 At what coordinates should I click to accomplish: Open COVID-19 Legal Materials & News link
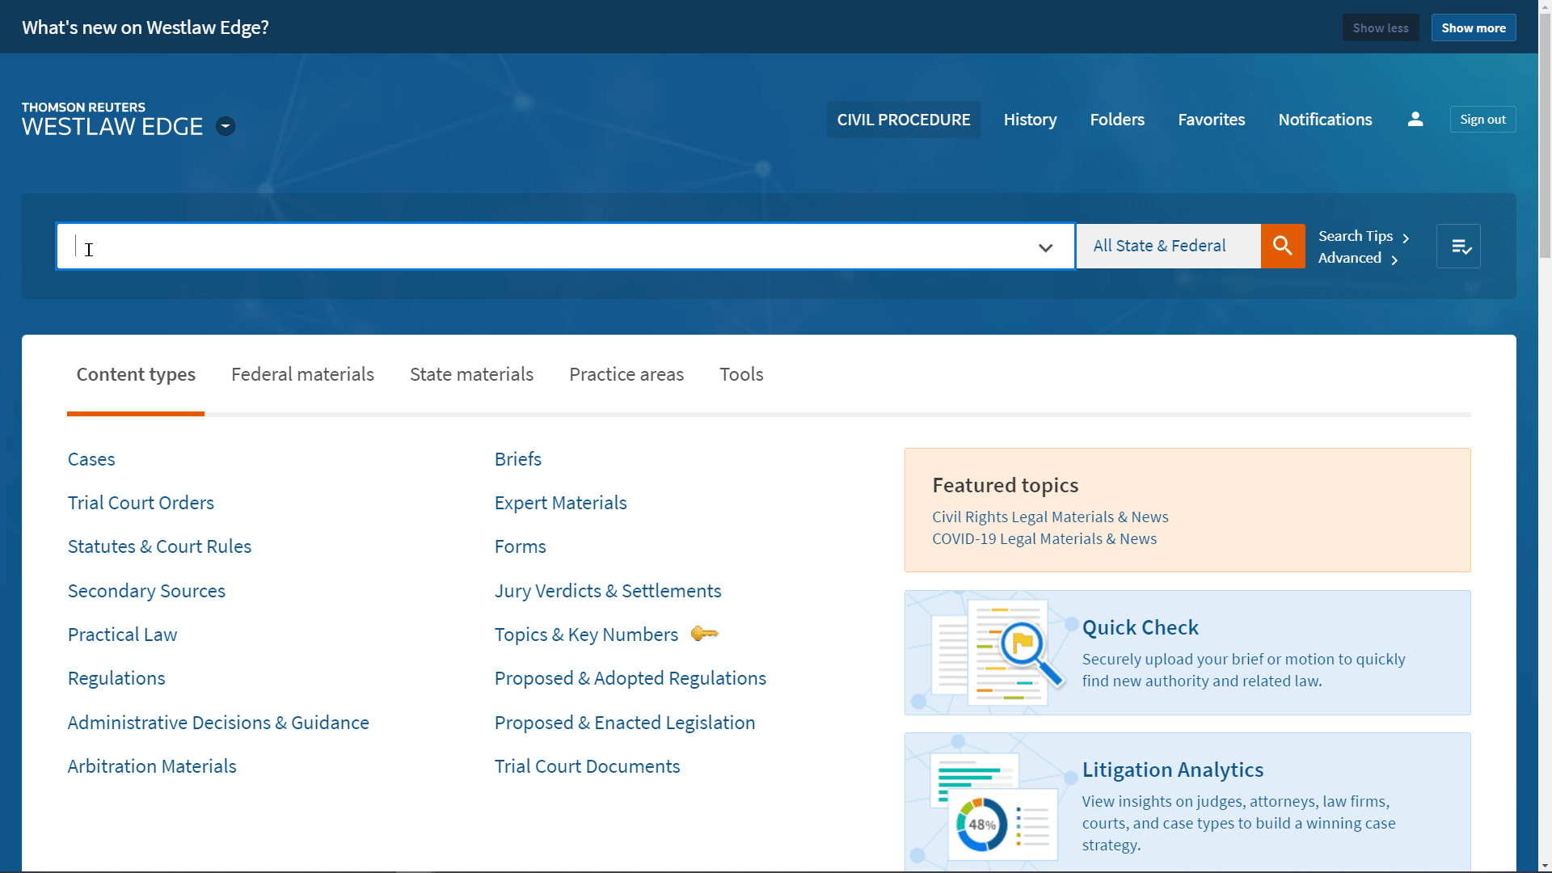(1044, 538)
